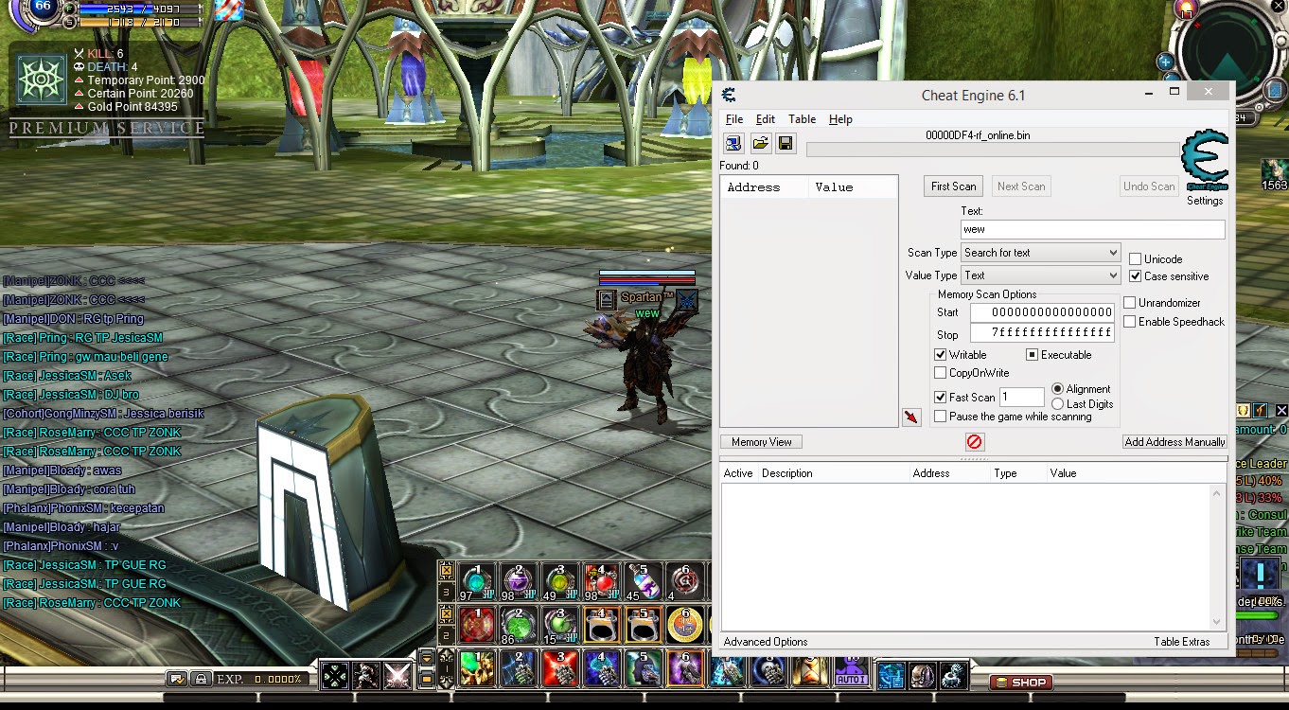Use hotbar row 2 slot 1 red orb
The image size is (1289, 710).
click(x=476, y=625)
